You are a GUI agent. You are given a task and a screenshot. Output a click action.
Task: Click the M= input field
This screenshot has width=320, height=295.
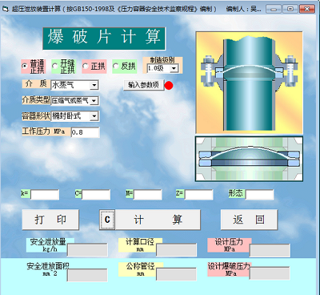point(147,195)
